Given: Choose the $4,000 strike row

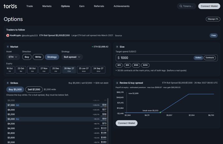Looking at the screenshot, I should coord(57,128).
